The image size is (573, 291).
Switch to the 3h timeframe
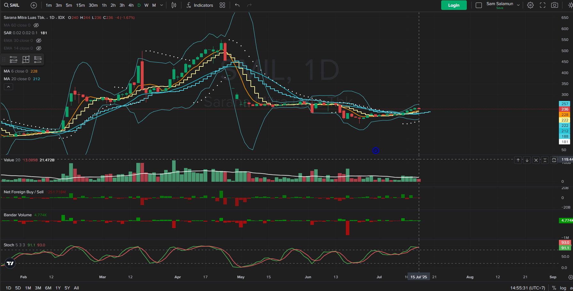122,5
